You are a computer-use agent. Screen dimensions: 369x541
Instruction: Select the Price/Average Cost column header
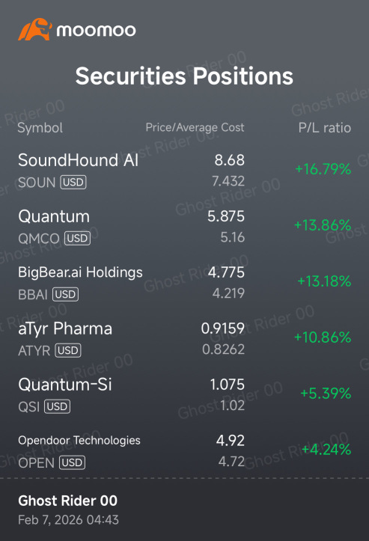pos(195,128)
